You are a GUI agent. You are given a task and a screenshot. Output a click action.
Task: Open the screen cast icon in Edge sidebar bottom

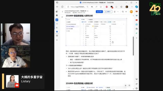[137, 79]
